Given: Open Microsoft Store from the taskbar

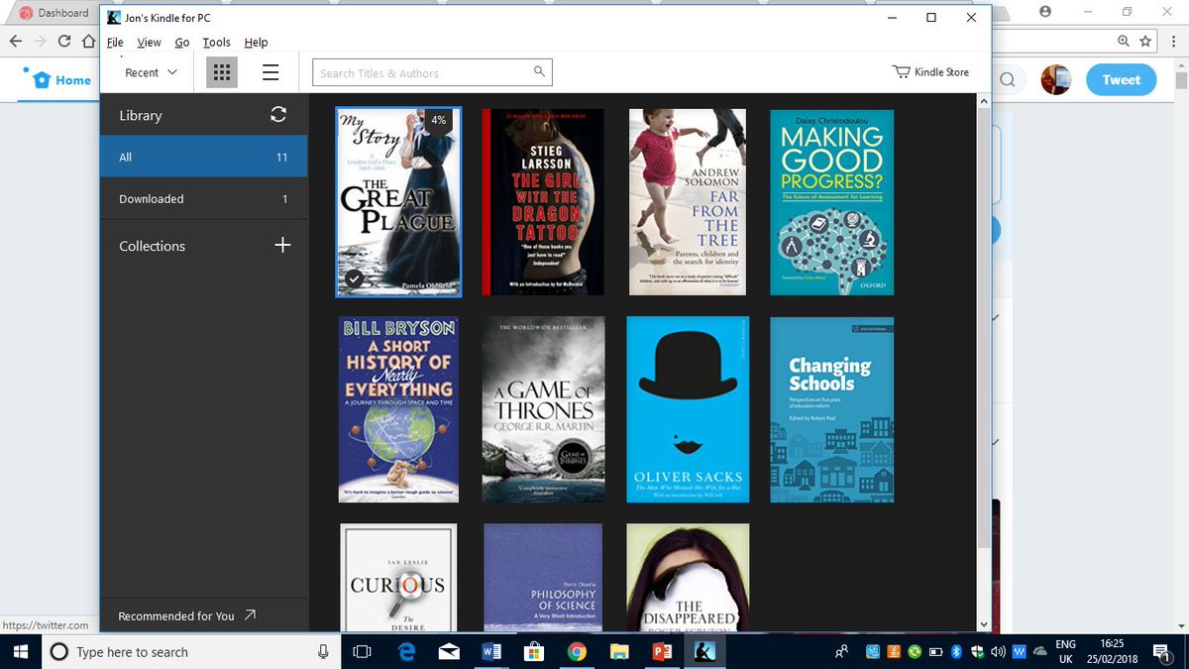Looking at the screenshot, I should coord(534,651).
